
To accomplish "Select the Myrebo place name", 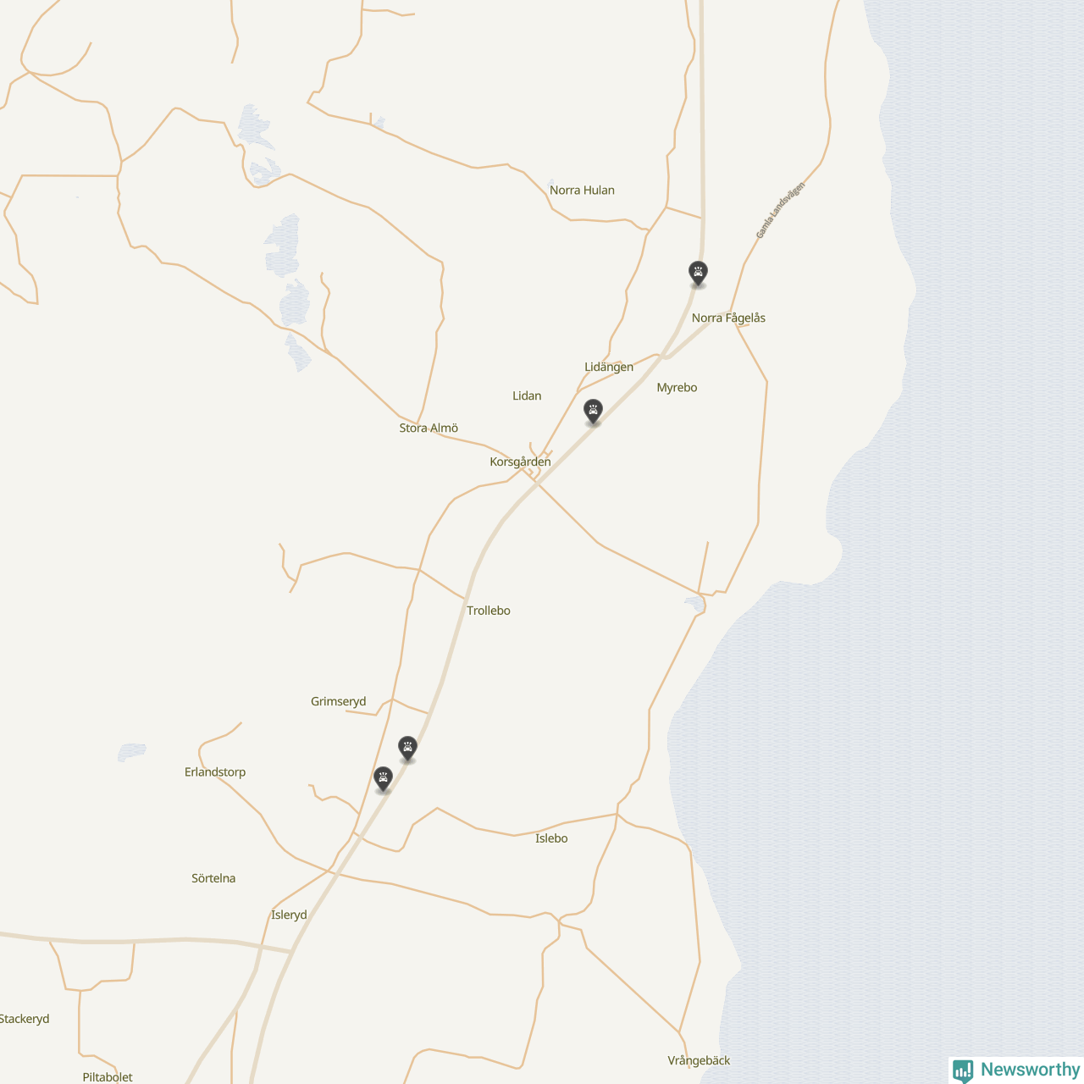I will [677, 388].
